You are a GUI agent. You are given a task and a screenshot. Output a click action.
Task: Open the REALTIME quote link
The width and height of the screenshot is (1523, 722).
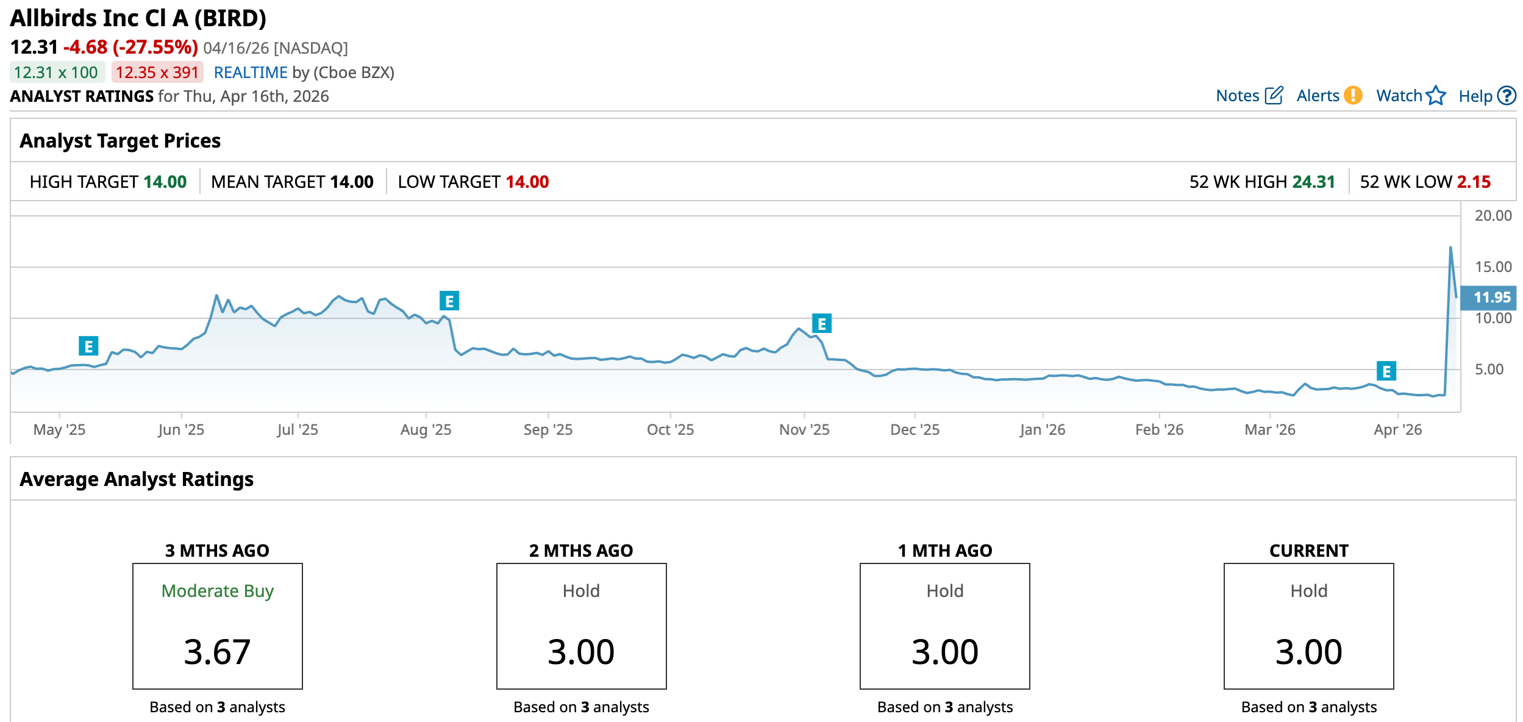tap(250, 73)
